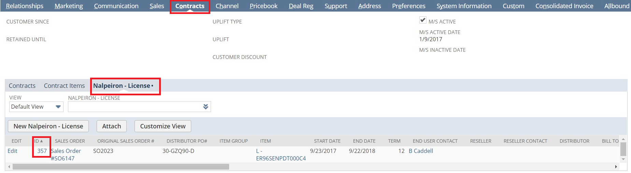Open the Edit link for record 357
Image resolution: width=631 pixels, height=173 pixels.
12,151
